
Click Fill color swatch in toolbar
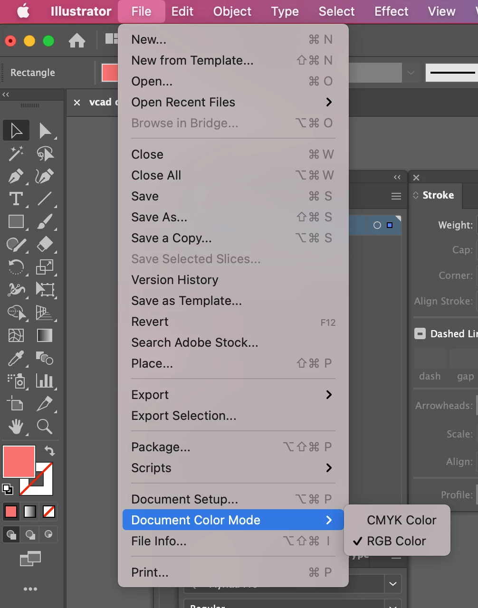pos(19,461)
